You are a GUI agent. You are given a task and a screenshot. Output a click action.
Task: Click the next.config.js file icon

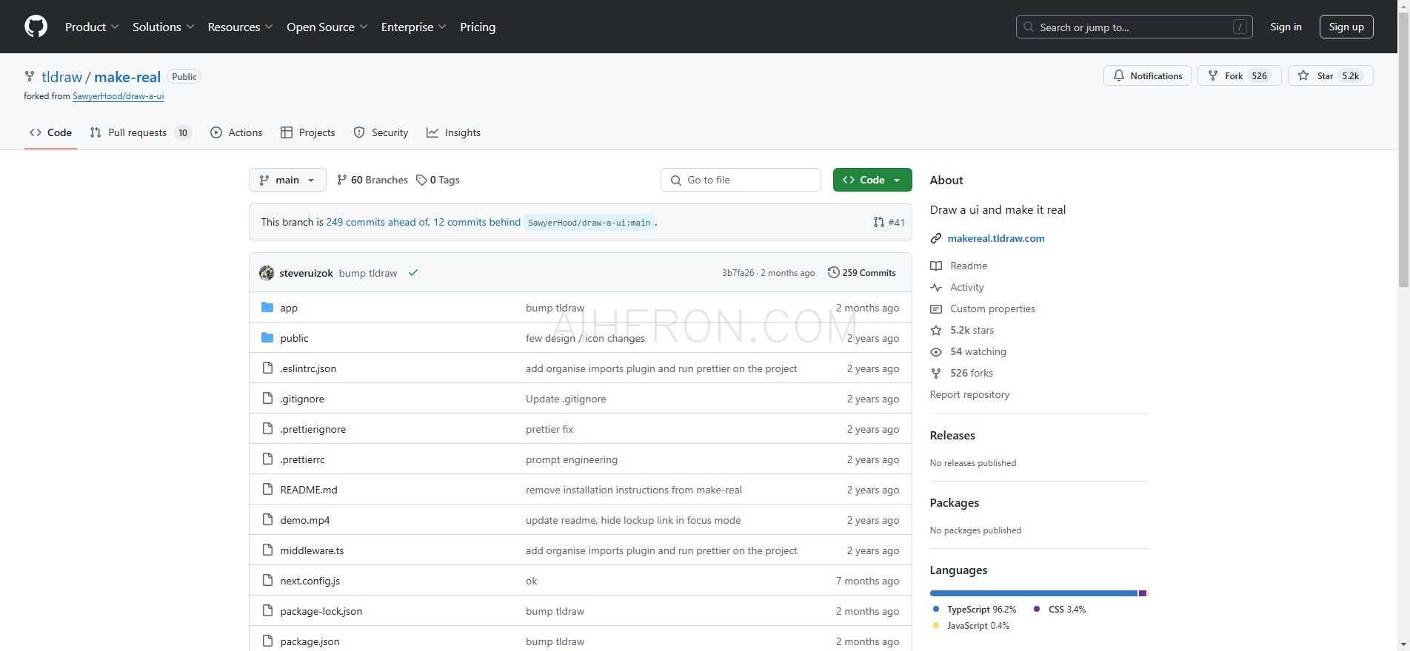pos(267,581)
